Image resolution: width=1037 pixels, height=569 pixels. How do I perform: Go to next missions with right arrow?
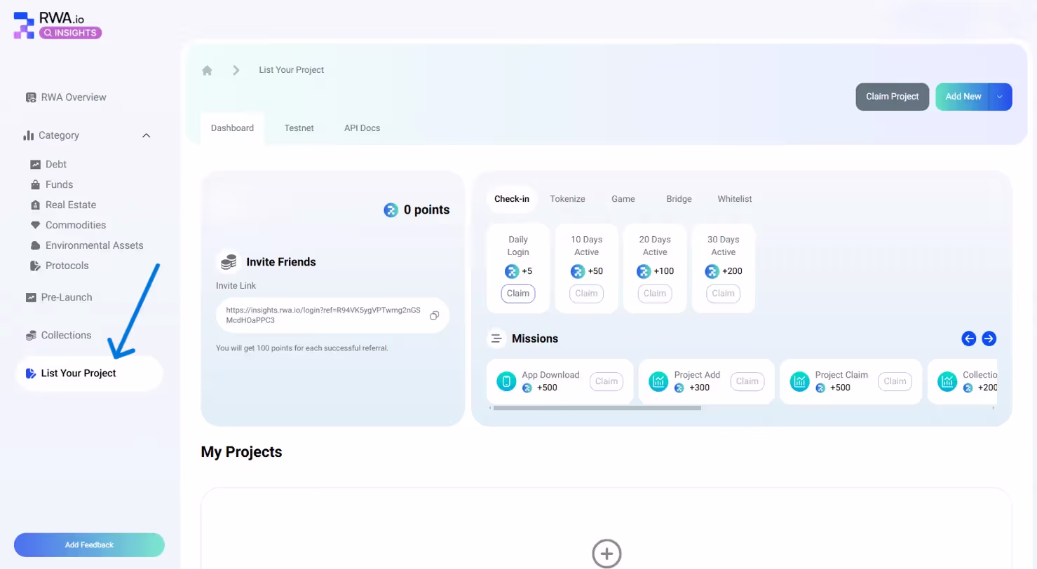pyautogui.click(x=989, y=339)
